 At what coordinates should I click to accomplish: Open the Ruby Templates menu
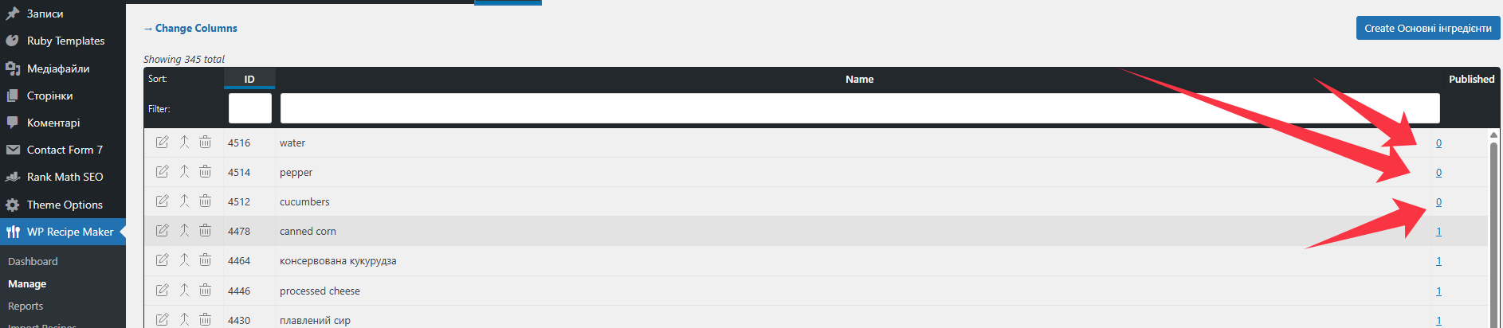point(63,41)
